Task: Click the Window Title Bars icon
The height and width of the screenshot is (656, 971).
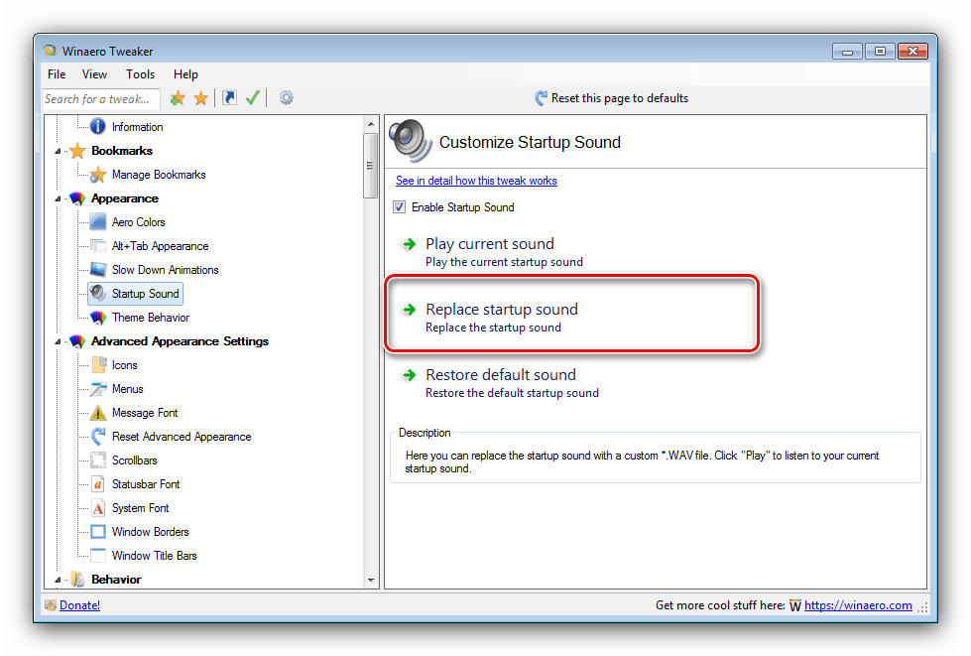Action: pos(98,555)
